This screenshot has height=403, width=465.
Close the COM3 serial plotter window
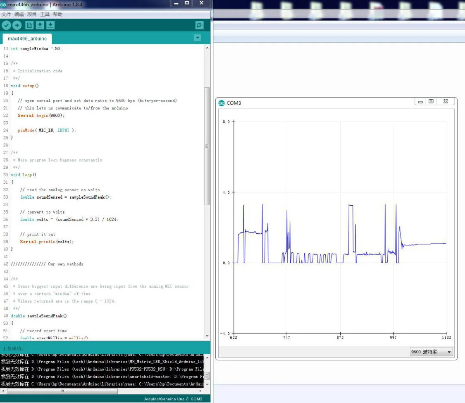[x=446, y=101]
